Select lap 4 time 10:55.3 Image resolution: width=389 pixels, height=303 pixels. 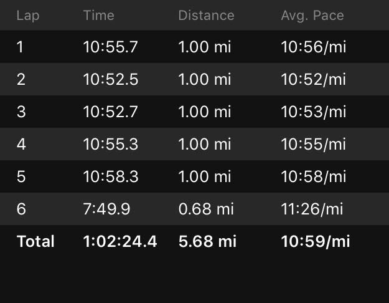point(111,145)
